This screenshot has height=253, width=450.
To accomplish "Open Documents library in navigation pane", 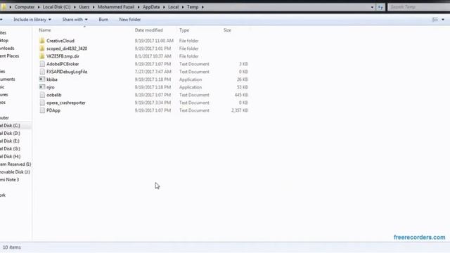I will 8,79.
